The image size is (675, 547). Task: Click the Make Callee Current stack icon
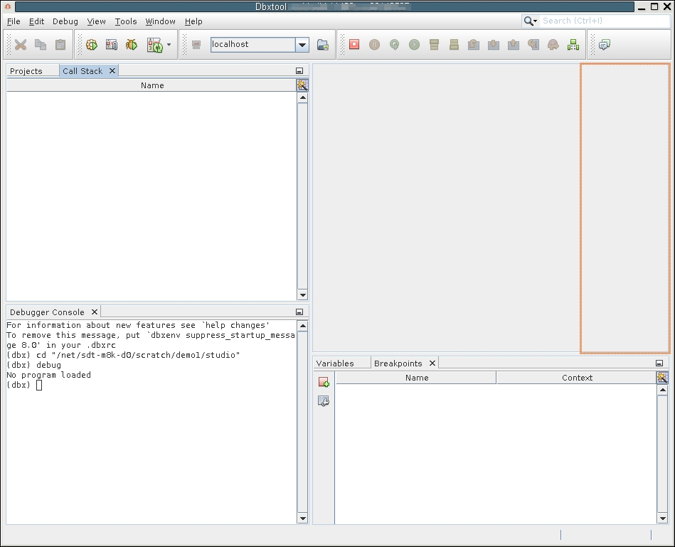point(434,44)
